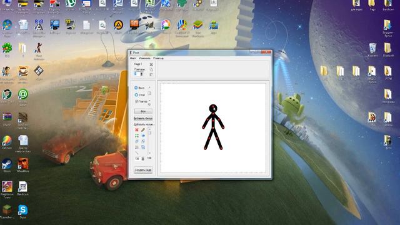Click the stick figure's right hand handle
This screenshot has width=400, height=225.
223,127
